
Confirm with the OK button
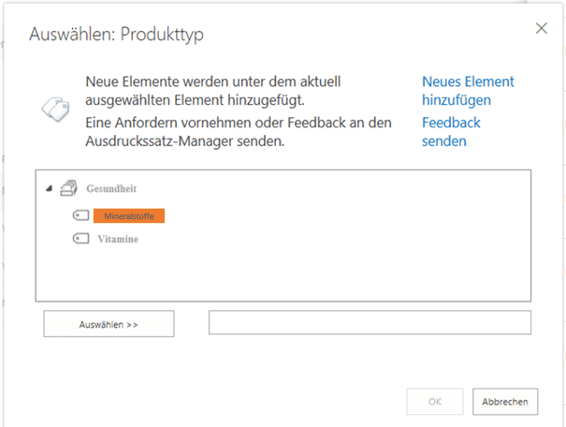click(435, 402)
